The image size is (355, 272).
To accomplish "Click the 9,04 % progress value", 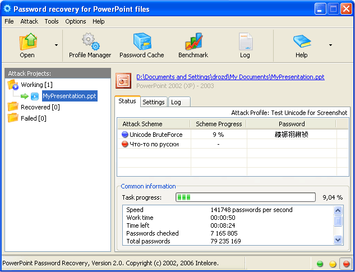I will [333, 197].
